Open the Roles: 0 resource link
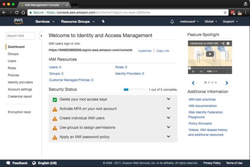Image resolution: width=250 pixels, height=167 pixels. 121,67
